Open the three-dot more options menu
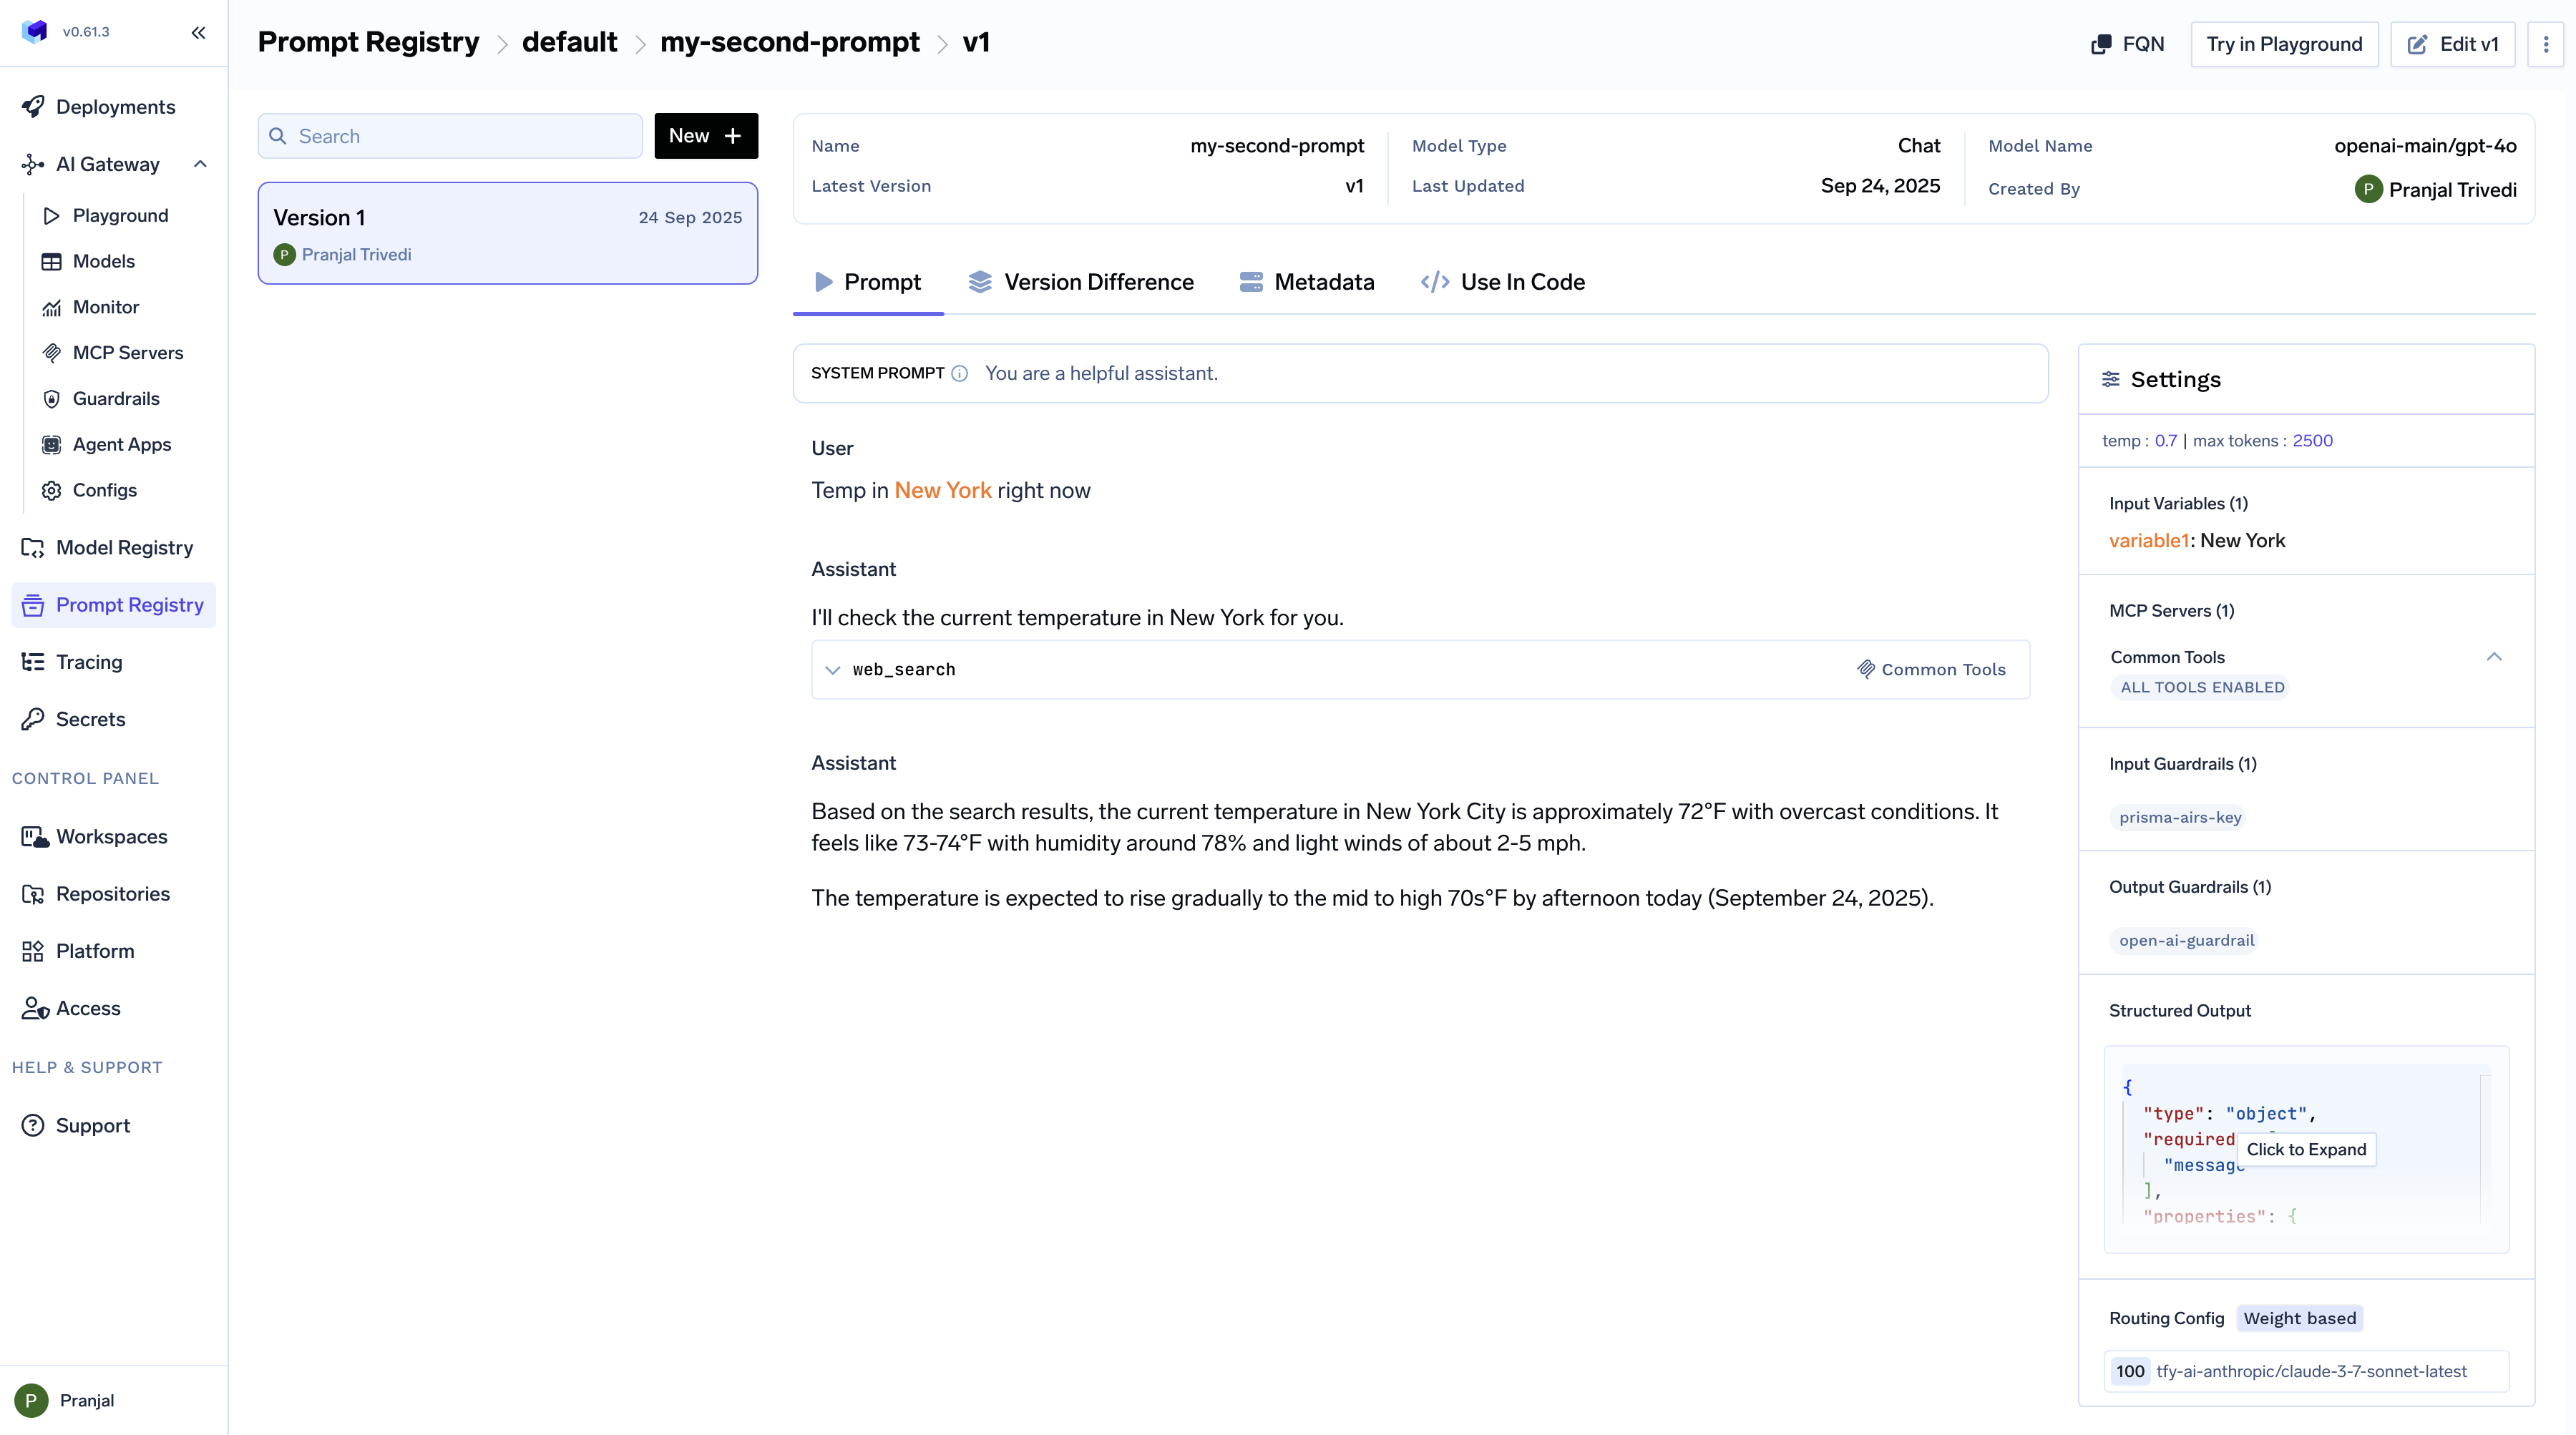The image size is (2576, 1435). click(2545, 44)
